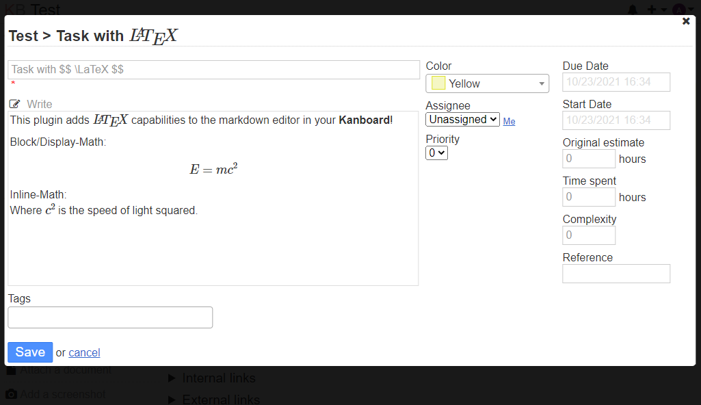This screenshot has width=701, height=405.
Task: Click the camera icon for Add a screenshot
Action: 11,394
